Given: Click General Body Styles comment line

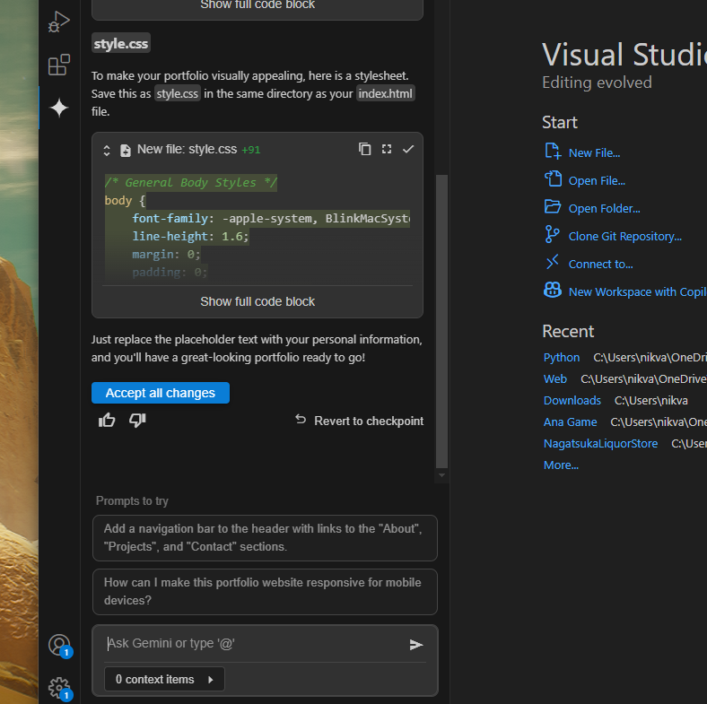Looking at the screenshot, I should 191,183.
